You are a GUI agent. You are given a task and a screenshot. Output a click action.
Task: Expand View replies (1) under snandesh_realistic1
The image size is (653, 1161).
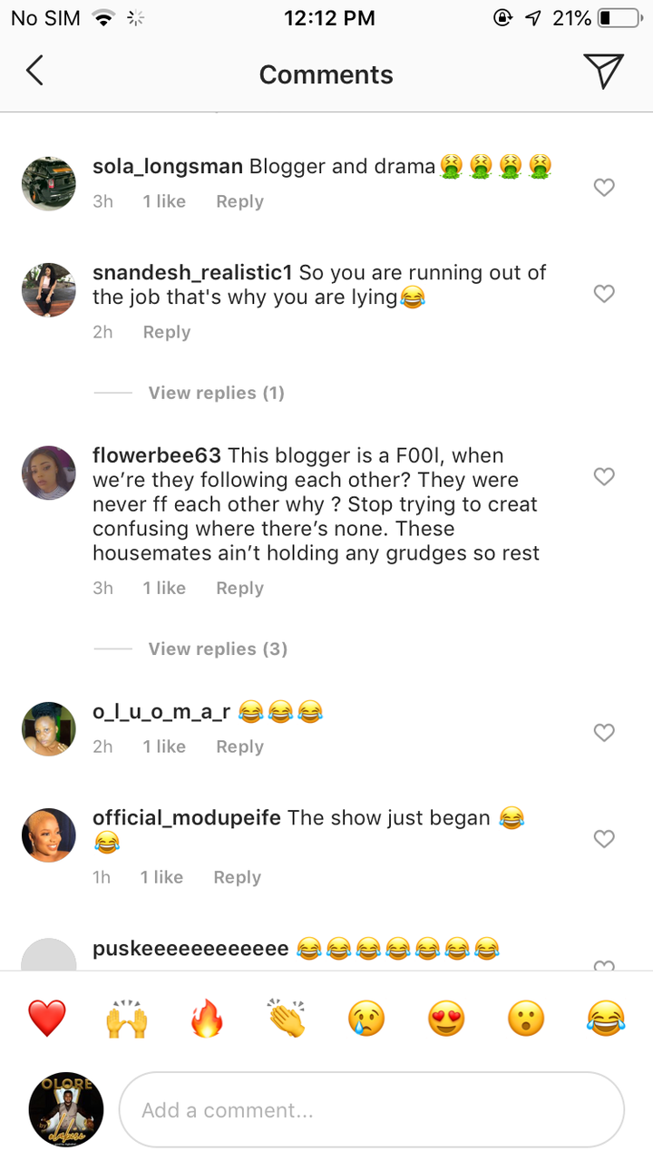pyautogui.click(x=217, y=393)
